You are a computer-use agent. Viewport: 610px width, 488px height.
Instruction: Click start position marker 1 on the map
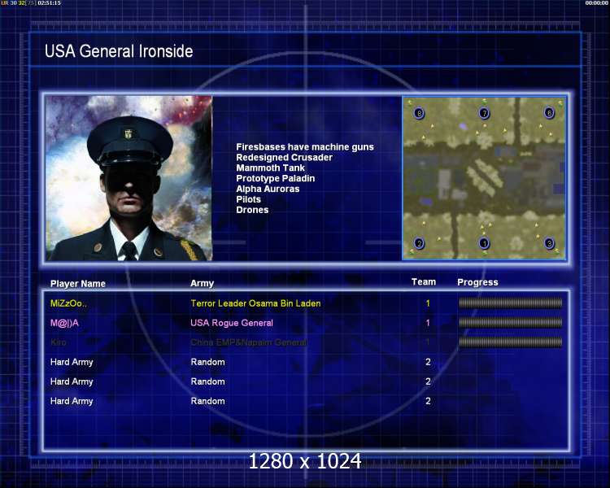pos(484,243)
